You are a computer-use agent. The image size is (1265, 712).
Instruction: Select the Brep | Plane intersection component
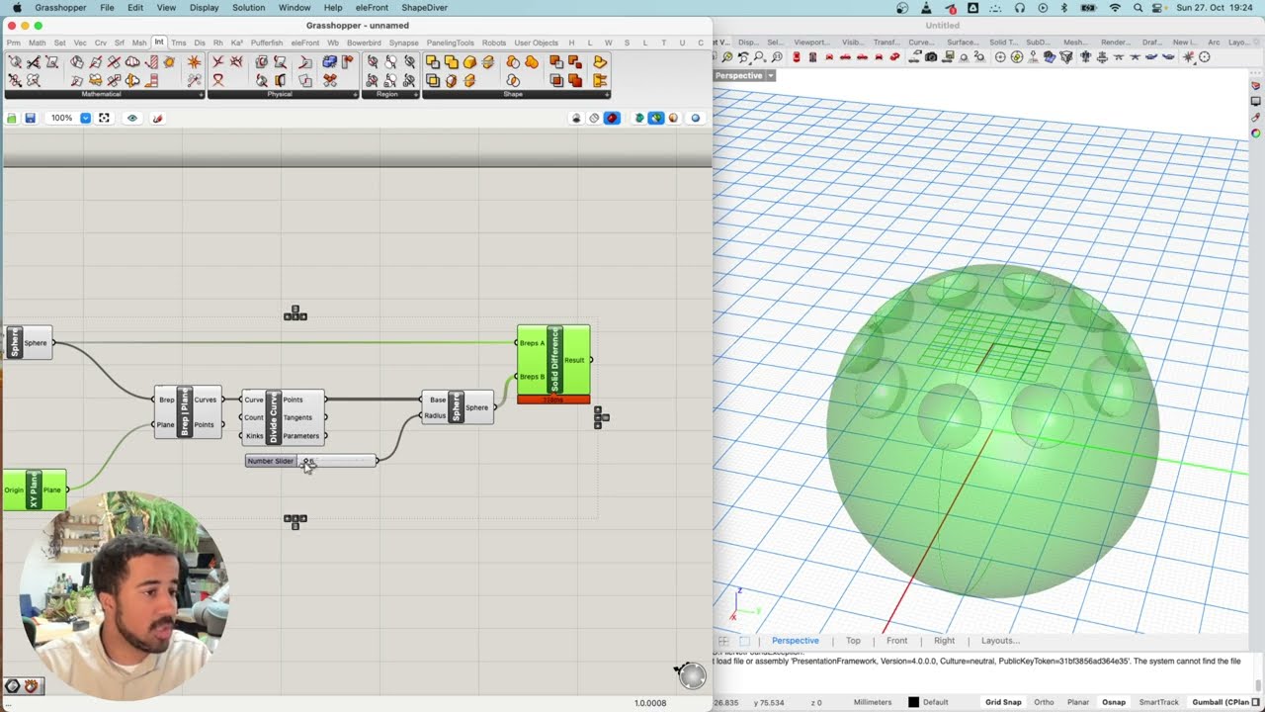188,412
